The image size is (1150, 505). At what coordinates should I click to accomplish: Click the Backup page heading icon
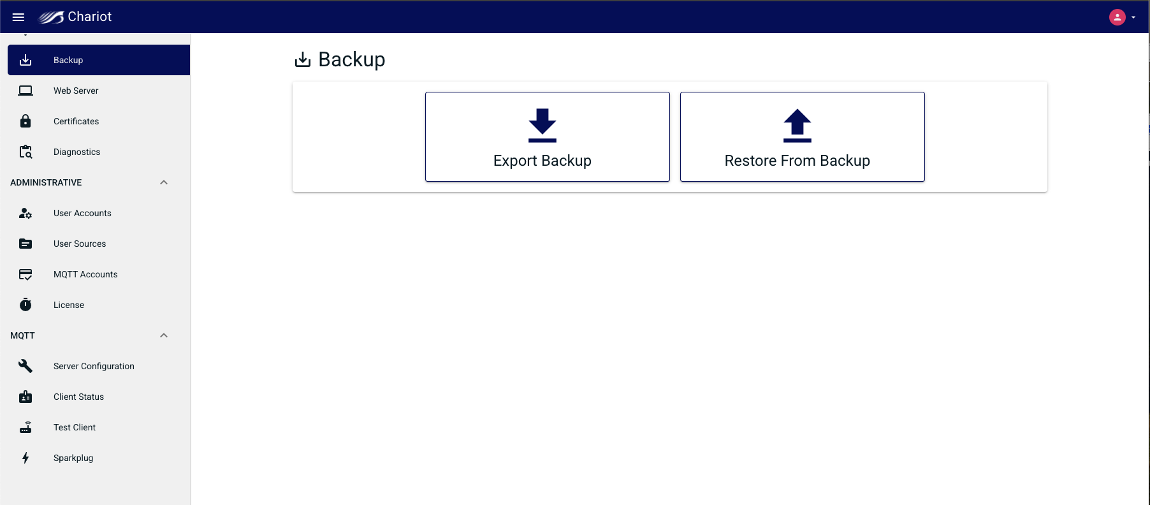303,59
